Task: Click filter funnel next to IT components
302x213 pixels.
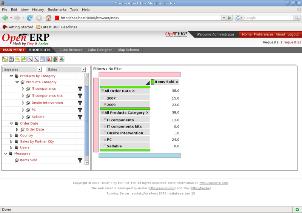Action: 80,89
